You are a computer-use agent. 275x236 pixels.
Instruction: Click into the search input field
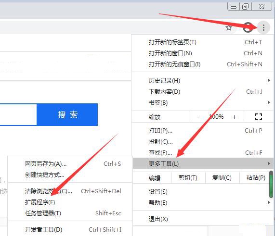click(x=18, y=115)
